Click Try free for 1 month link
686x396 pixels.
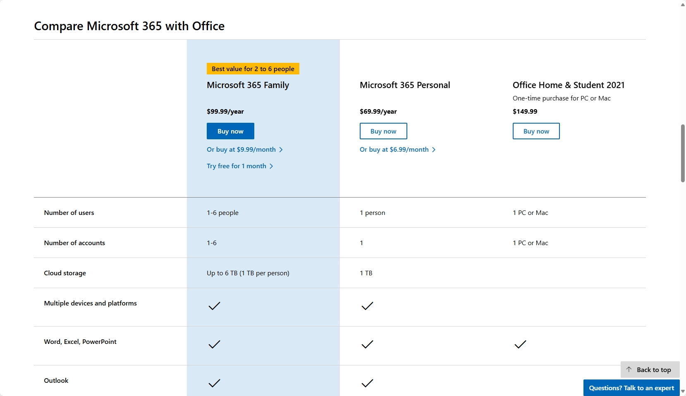237,166
